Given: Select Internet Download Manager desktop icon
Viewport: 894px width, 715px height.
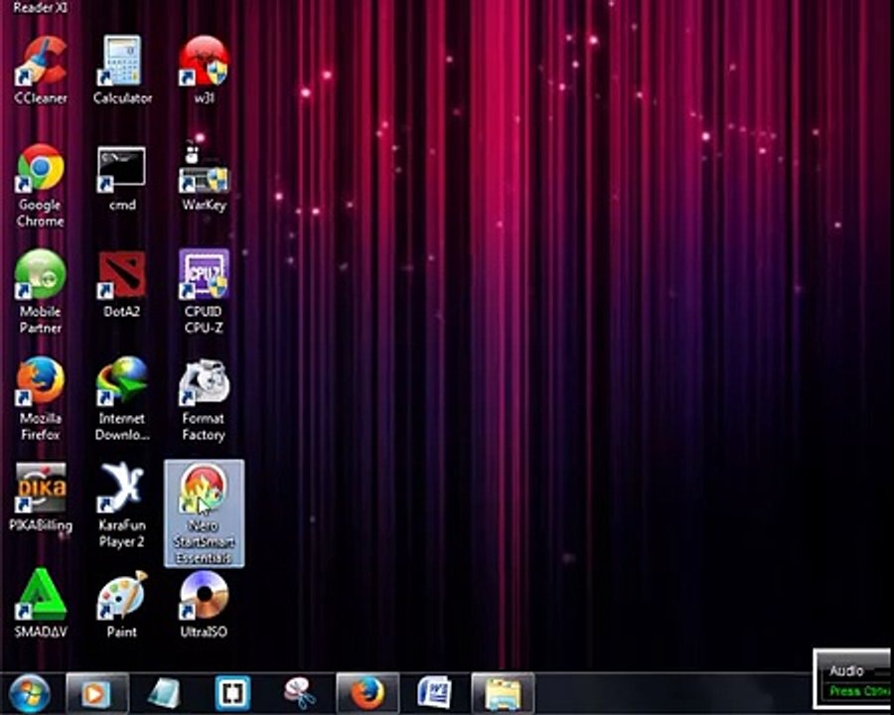Looking at the screenshot, I should click(x=122, y=398).
